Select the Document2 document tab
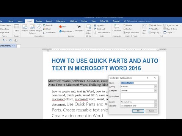The image size is (182, 136). point(6,46)
